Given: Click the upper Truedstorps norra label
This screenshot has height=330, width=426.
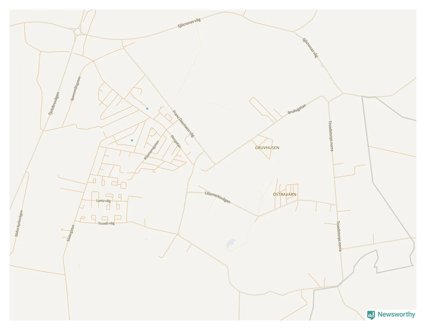Looking at the screenshot, I should (331, 136).
